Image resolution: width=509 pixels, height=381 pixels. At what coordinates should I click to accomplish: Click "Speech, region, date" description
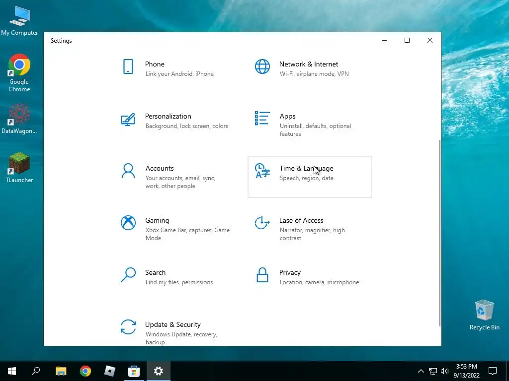306,178
